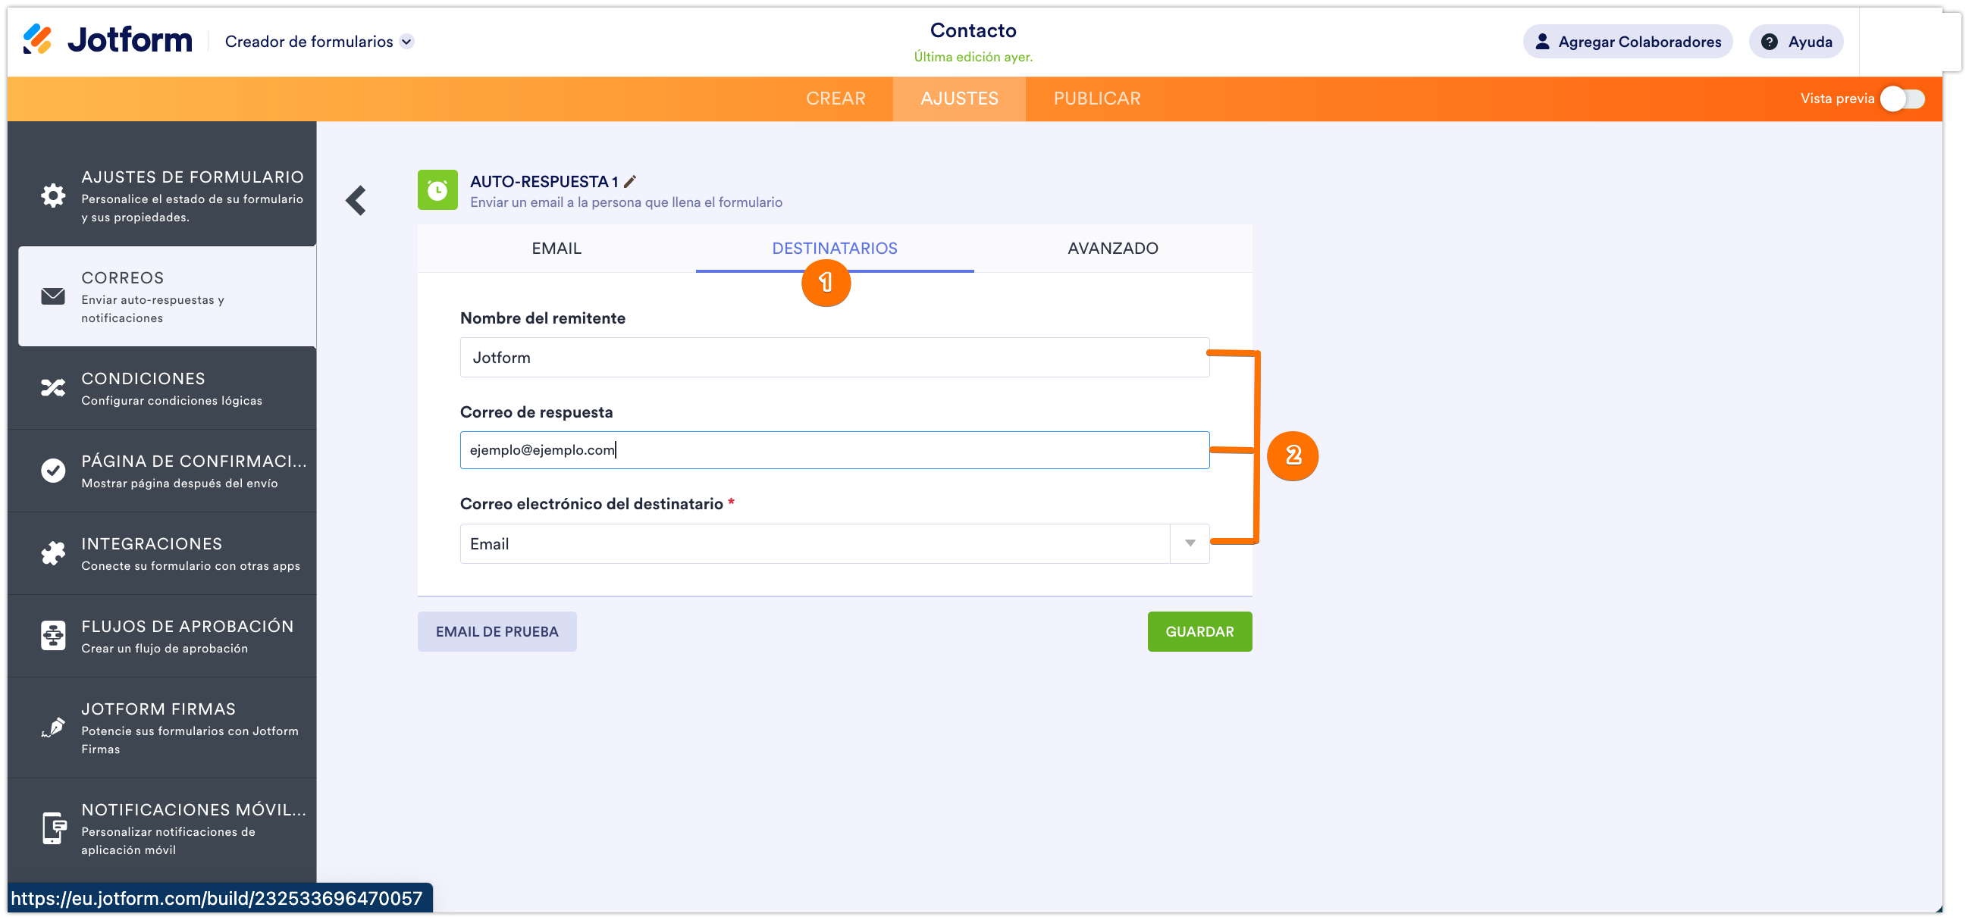Go to the PUBLICAR tab
The width and height of the screenshot is (1972, 920).
point(1096,99)
